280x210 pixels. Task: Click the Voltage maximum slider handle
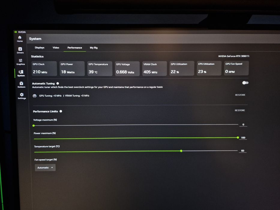[x=34, y=125]
